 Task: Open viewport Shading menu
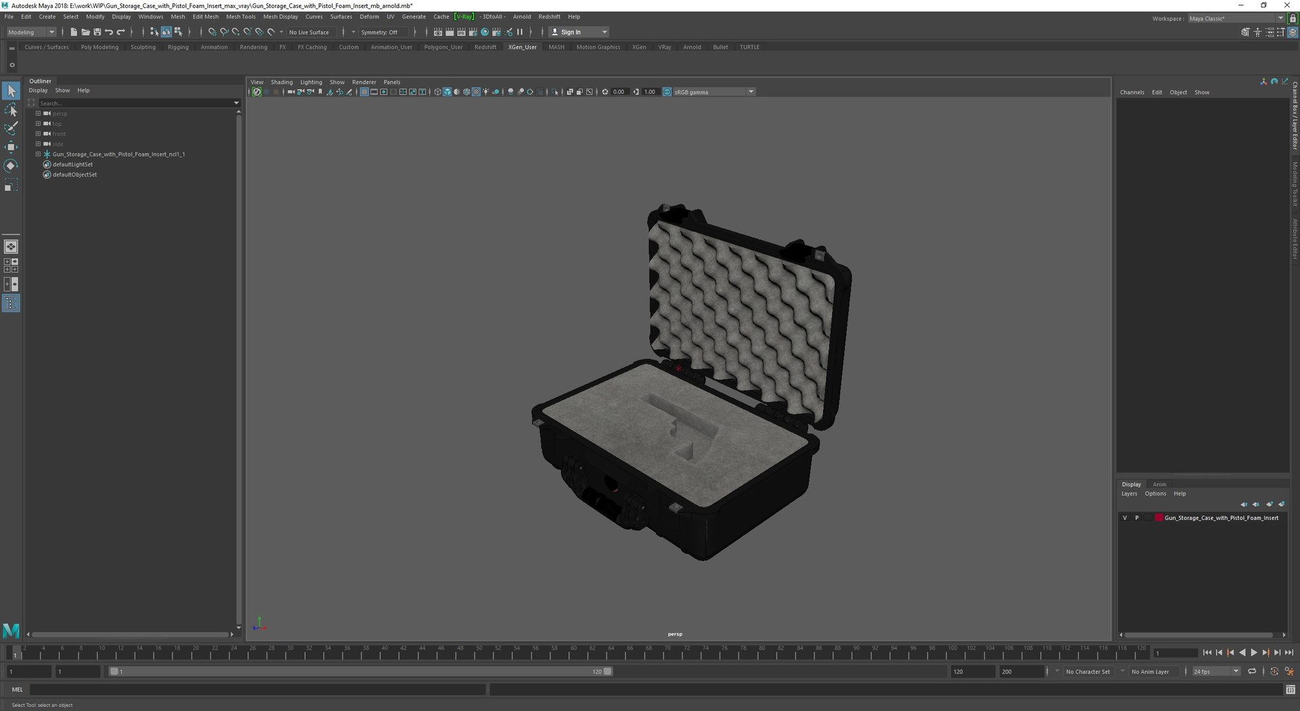click(x=282, y=82)
